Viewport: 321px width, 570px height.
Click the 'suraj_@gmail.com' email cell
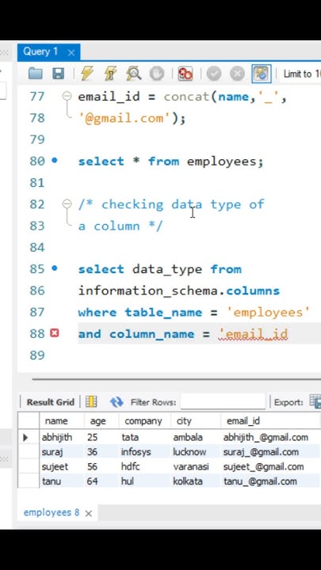point(270,452)
